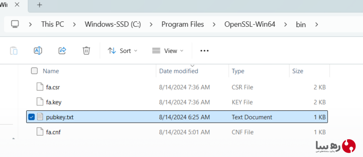Click the Paste clipboard icon
The height and width of the screenshot is (157, 363).
pyautogui.click(x=14, y=50)
